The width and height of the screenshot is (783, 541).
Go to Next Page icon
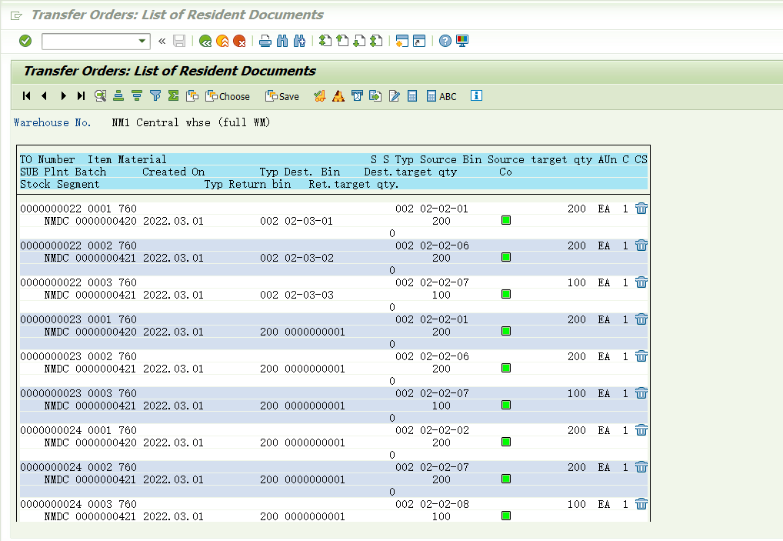tap(359, 41)
